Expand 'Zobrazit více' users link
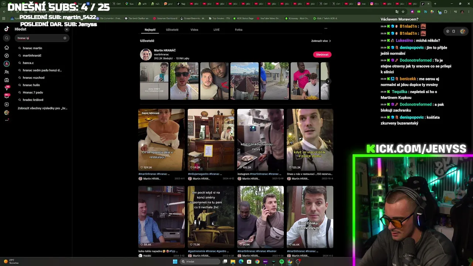The image size is (473, 266). click(x=321, y=41)
